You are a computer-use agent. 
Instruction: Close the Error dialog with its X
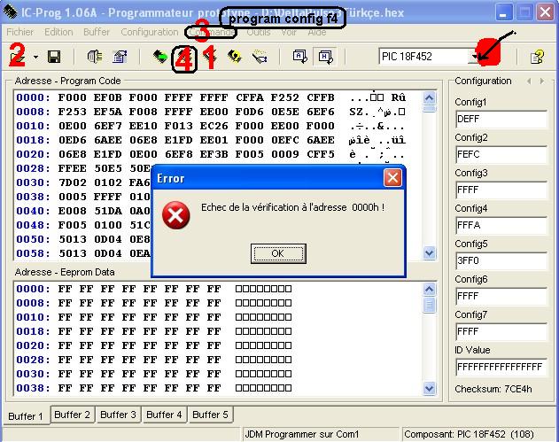coord(392,177)
